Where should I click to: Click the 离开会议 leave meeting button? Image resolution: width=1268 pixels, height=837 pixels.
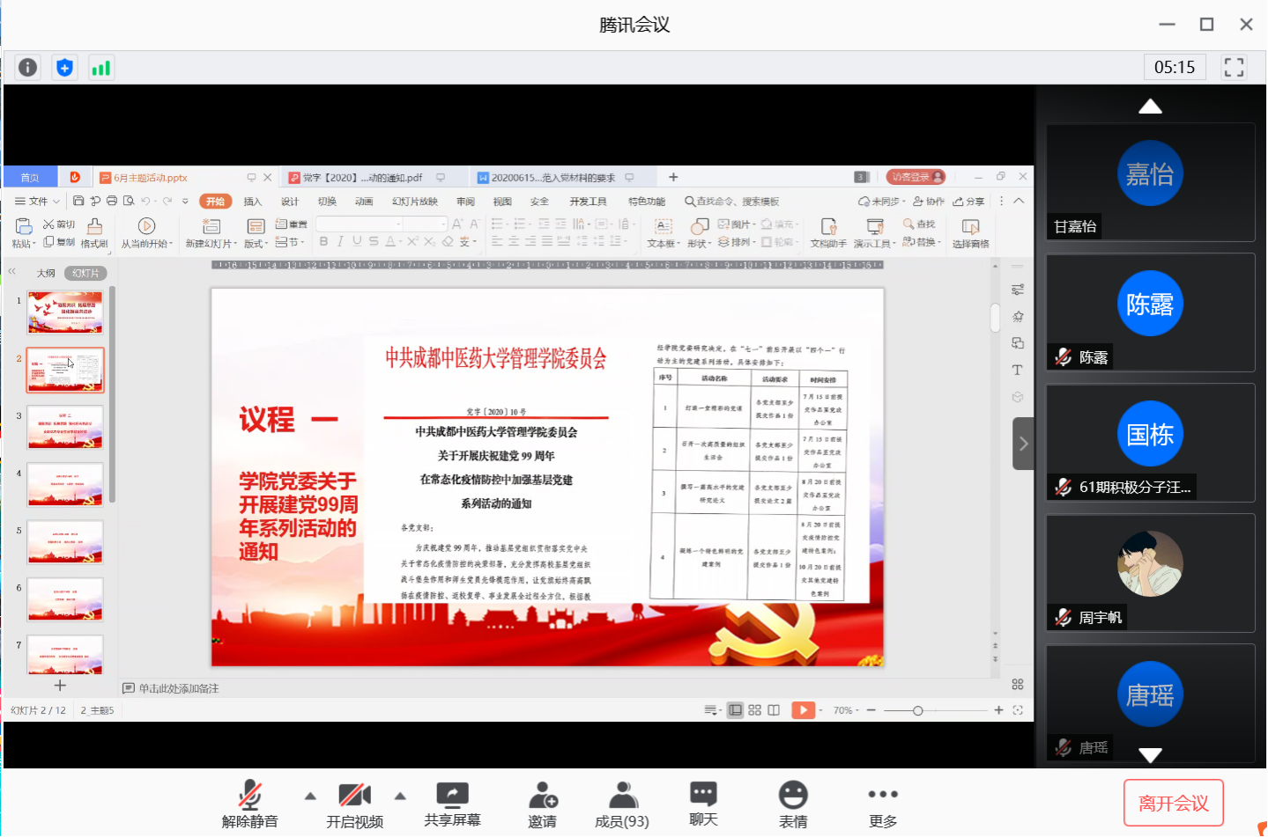point(1174,803)
